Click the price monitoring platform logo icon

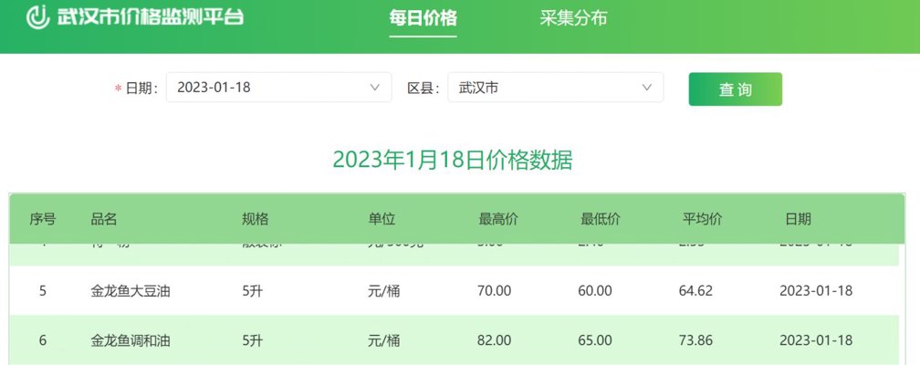38,17
